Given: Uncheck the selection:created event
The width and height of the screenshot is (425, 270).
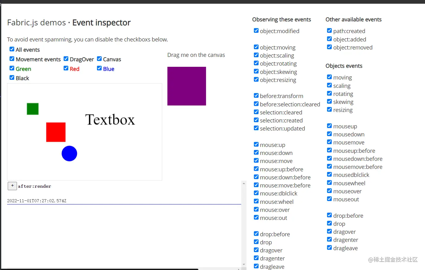Looking at the screenshot, I should pos(256,120).
